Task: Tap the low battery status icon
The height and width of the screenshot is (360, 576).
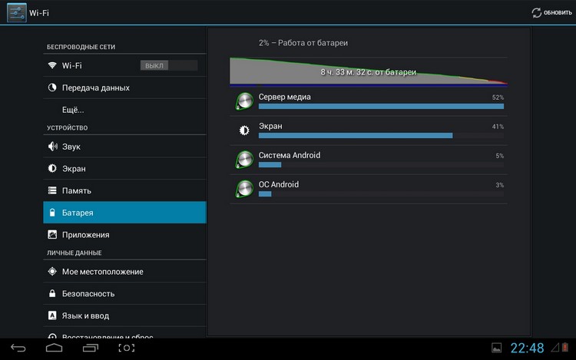Action: point(565,347)
